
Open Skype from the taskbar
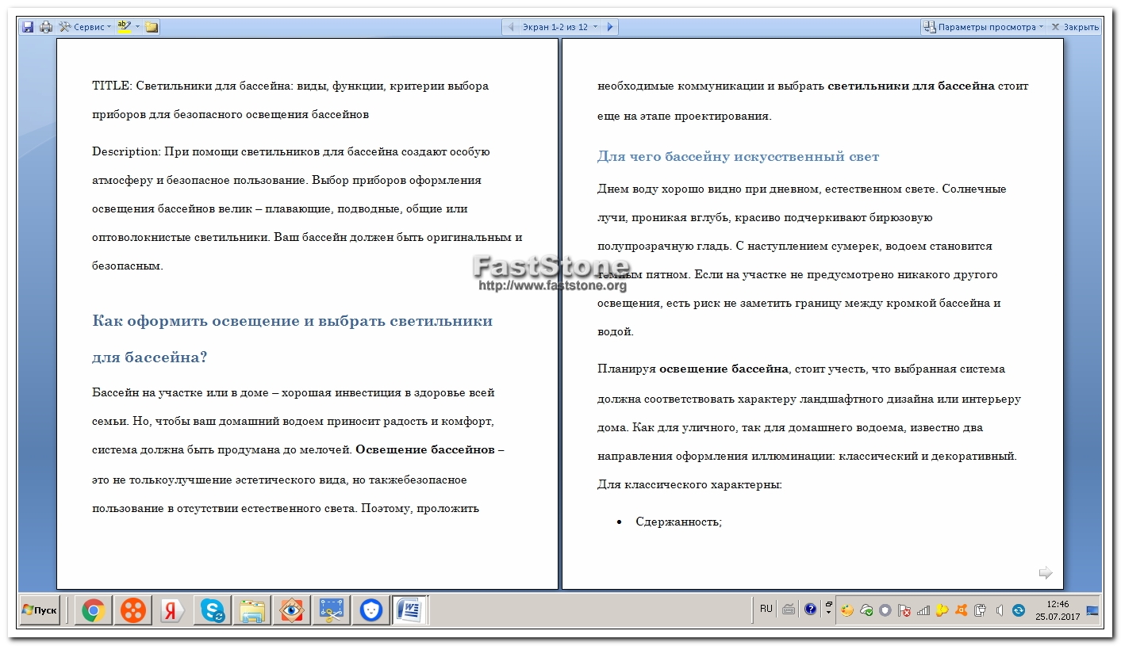212,610
